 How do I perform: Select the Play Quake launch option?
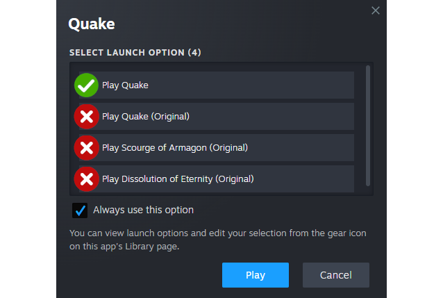coord(126,85)
